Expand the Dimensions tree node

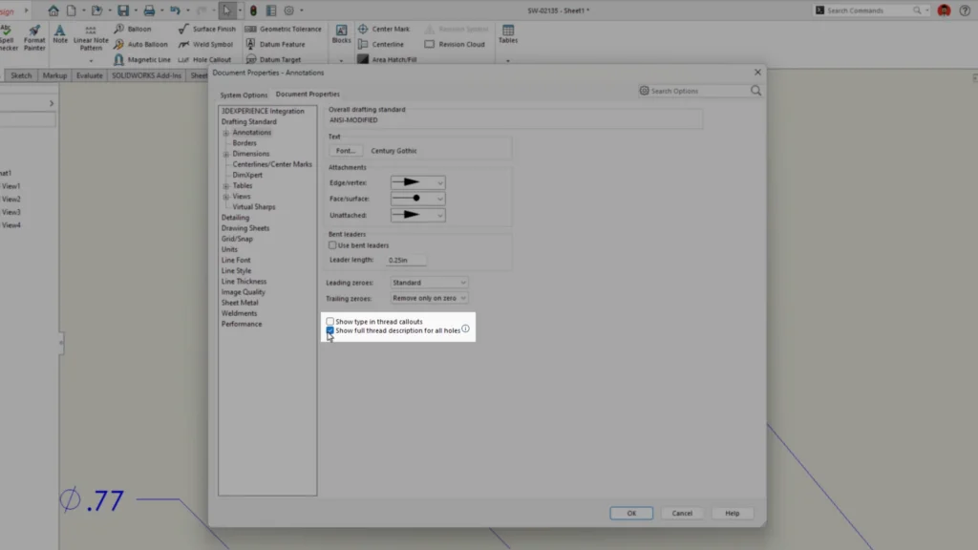(226, 154)
